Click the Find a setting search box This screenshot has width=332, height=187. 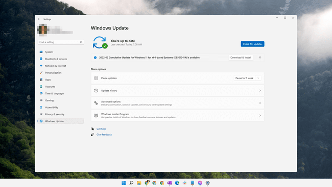(x=61, y=42)
